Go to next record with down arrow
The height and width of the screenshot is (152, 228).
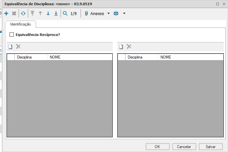[x=48, y=14]
